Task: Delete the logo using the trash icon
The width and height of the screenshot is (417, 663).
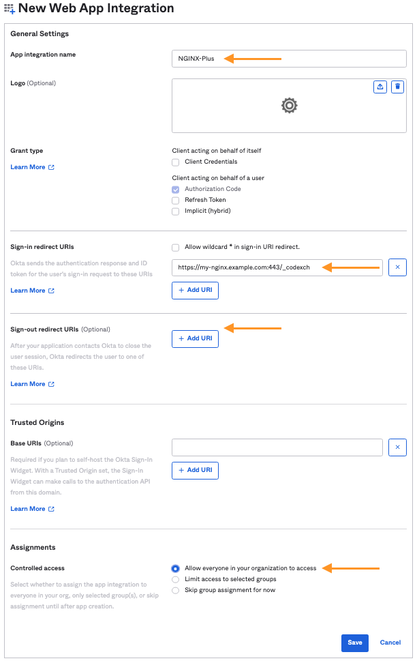Action: click(x=398, y=87)
